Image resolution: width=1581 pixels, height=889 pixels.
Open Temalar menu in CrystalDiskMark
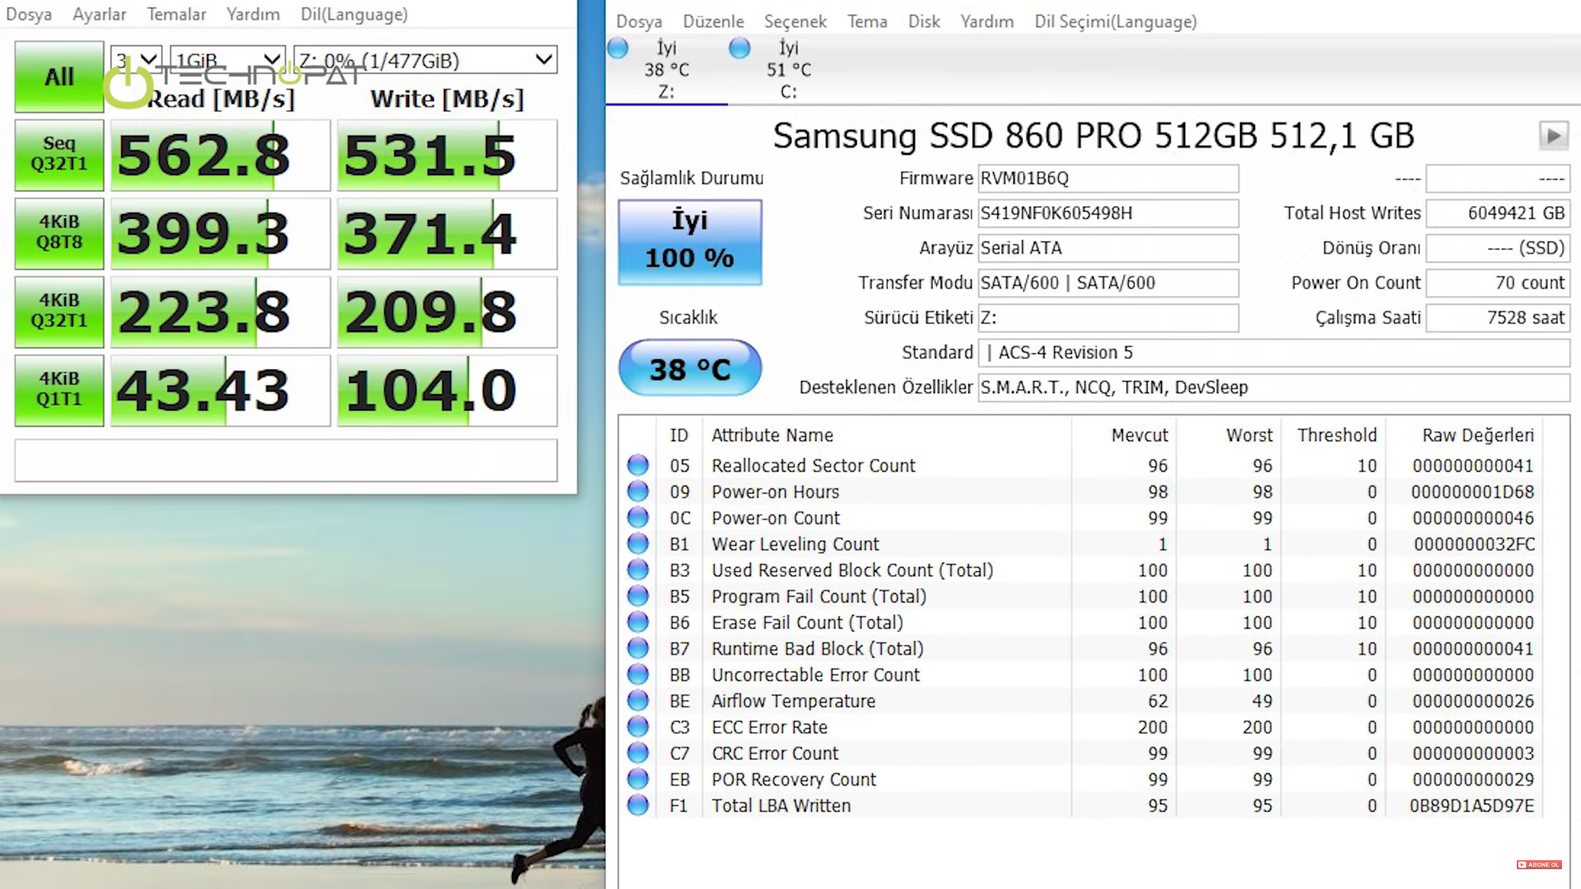[176, 14]
